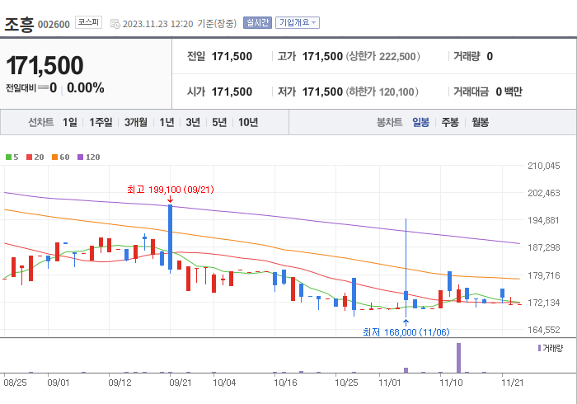The width and height of the screenshot is (577, 404).
Task: Click the red down arrow at chart high
Action: coord(170,199)
